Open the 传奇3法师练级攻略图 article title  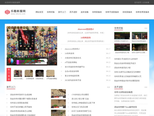click(123, 92)
